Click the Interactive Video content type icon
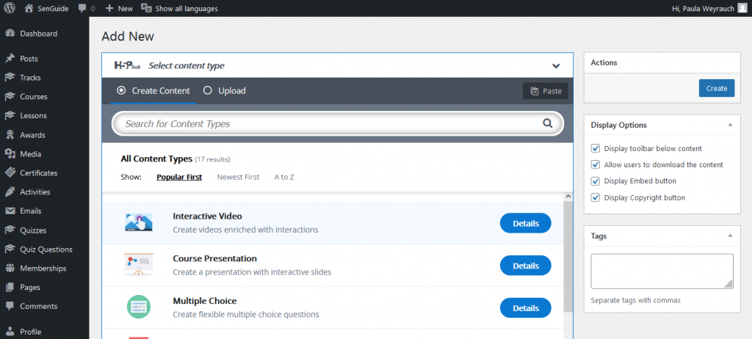This screenshot has height=339, width=752. [139, 222]
